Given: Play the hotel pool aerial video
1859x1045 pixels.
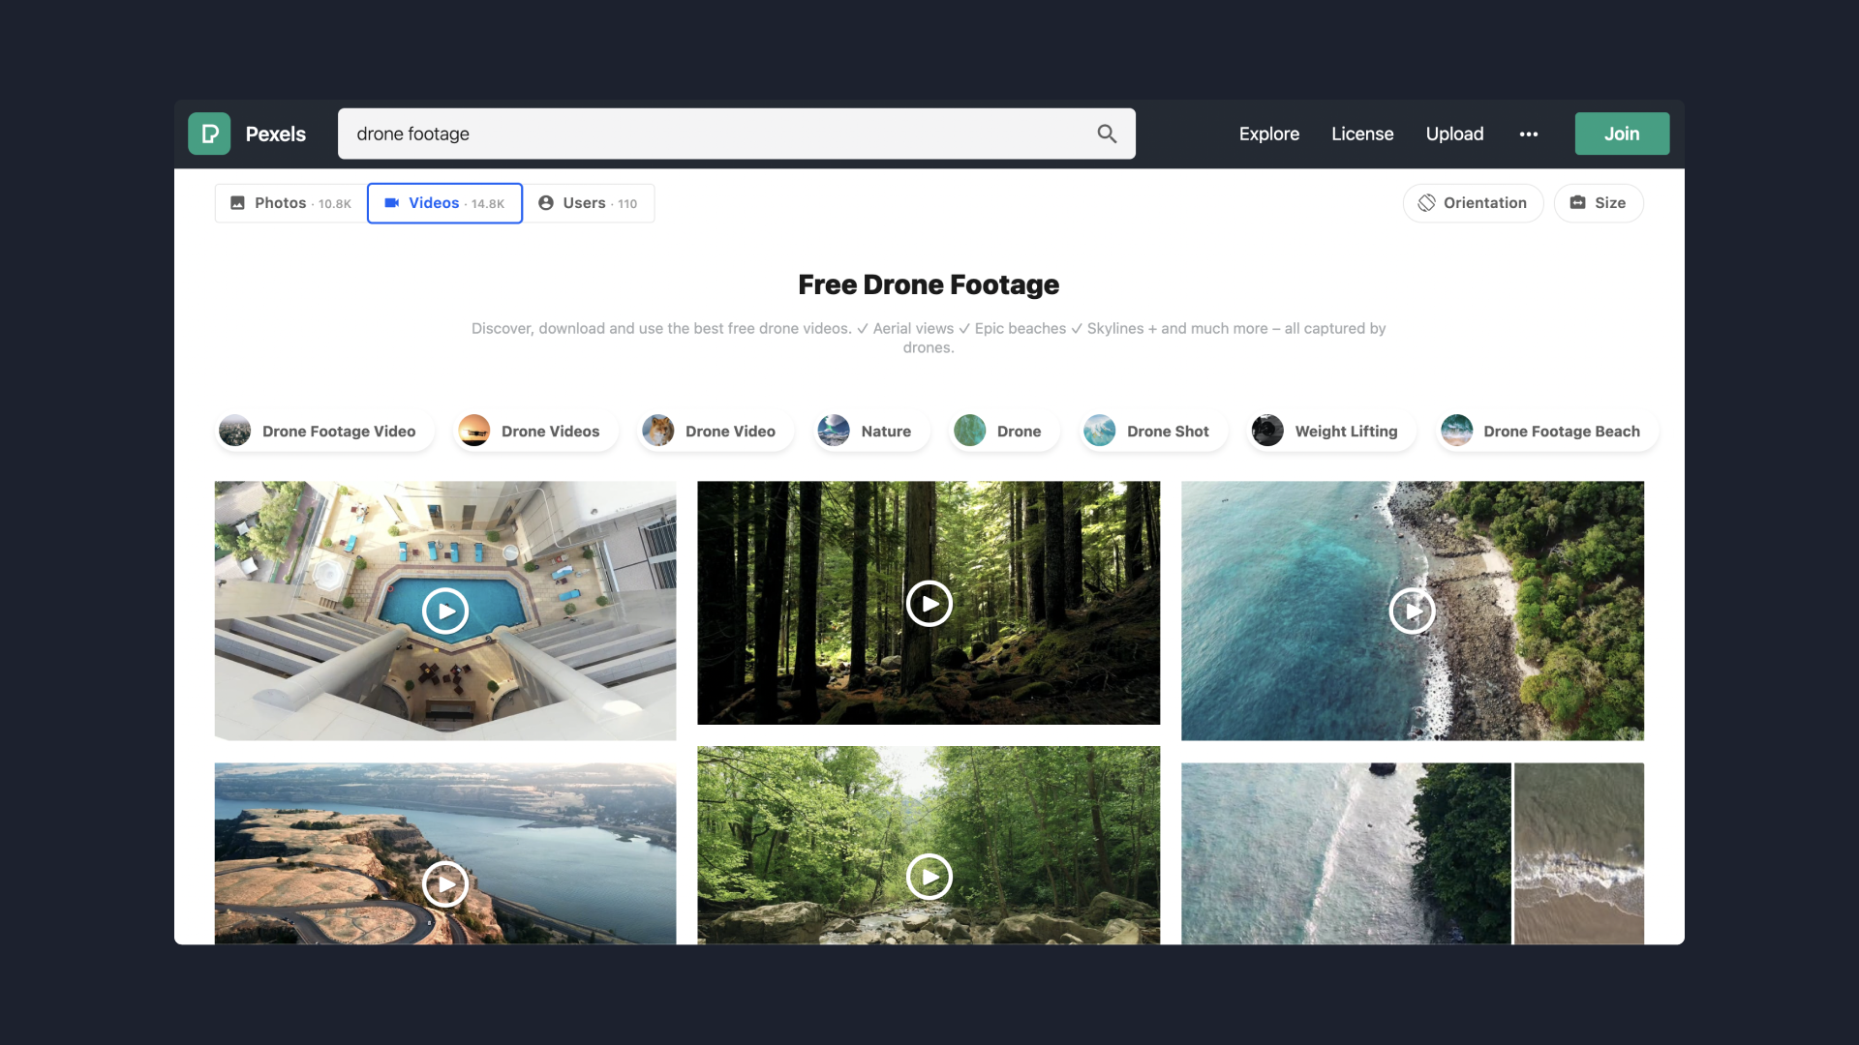Looking at the screenshot, I should point(445,612).
